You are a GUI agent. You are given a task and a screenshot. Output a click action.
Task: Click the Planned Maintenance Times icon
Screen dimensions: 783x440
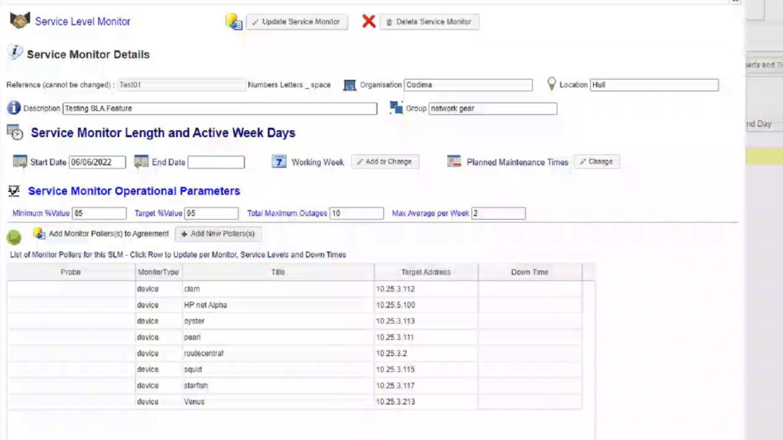pyautogui.click(x=454, y=161)
